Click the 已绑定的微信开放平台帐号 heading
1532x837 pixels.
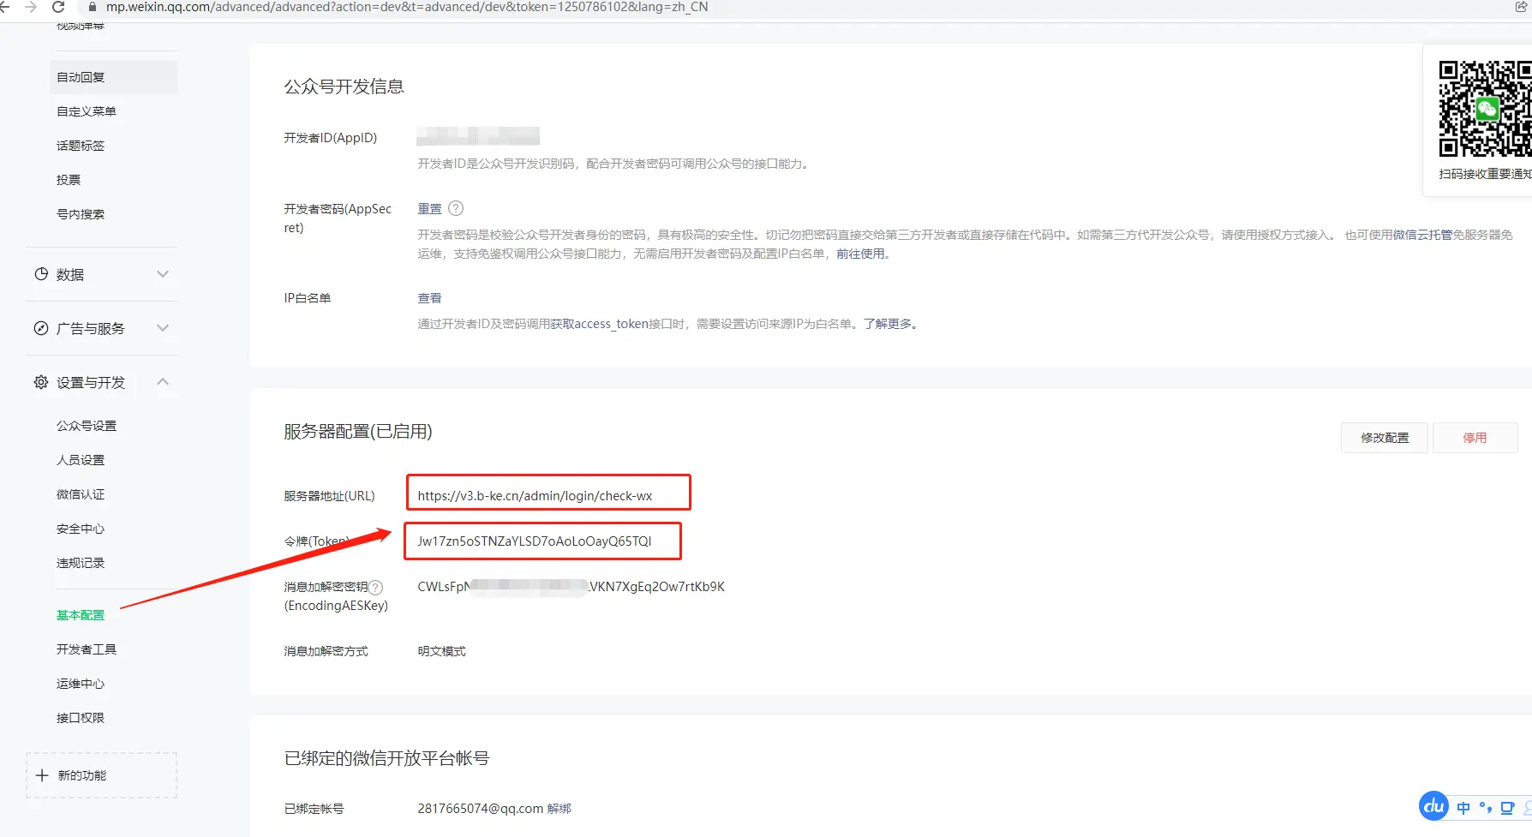(x=386, y=758)
